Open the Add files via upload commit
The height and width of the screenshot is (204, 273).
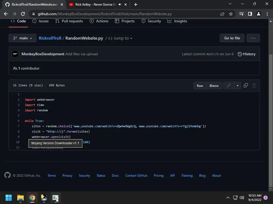coord(82,54)
